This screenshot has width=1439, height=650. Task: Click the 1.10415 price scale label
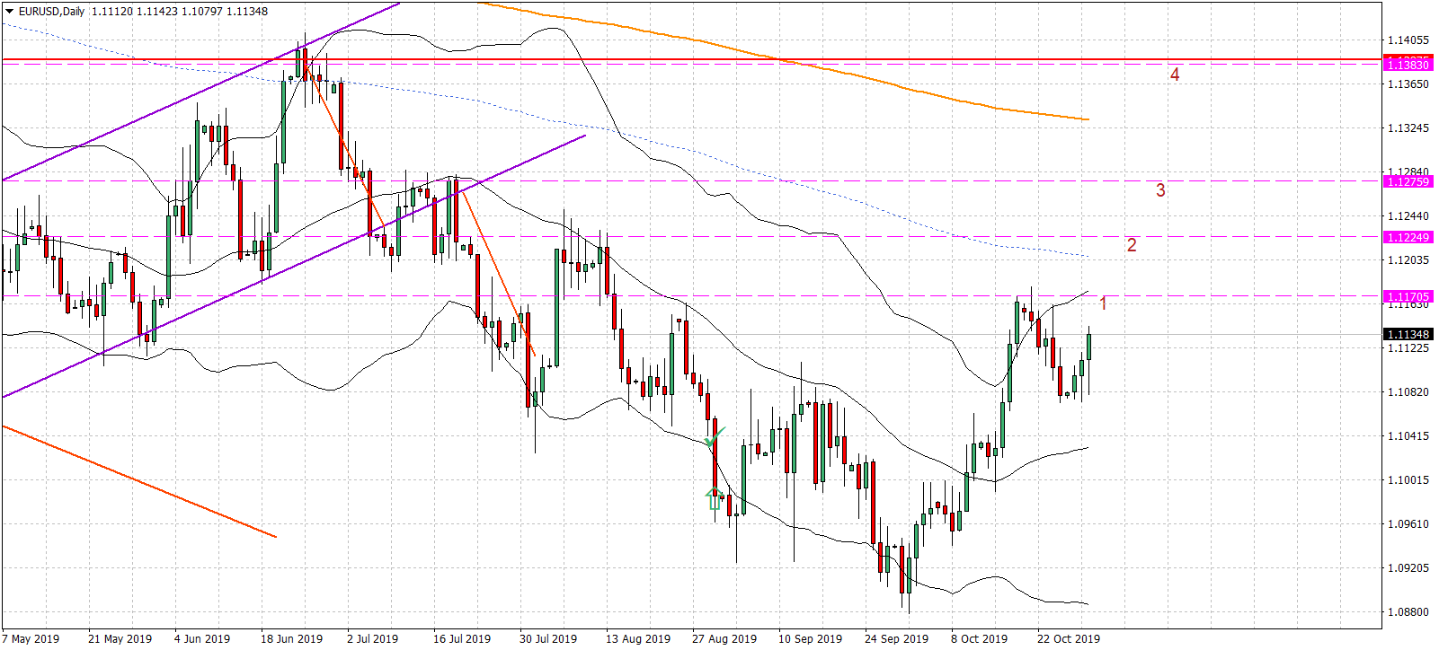click(x=1408, y=436)
